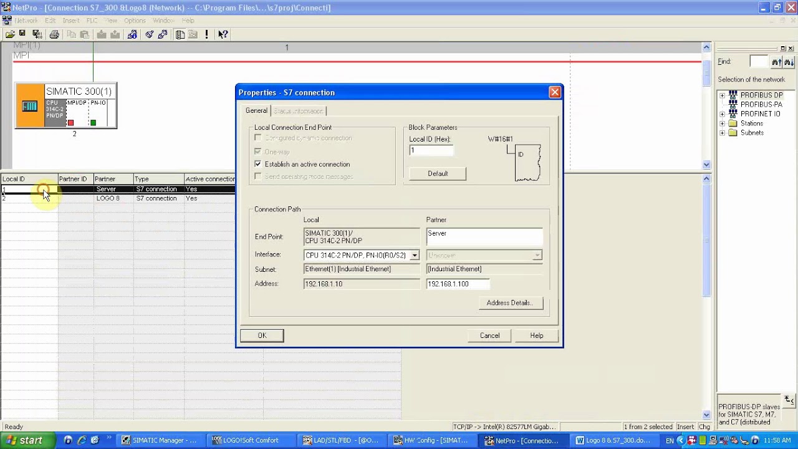Screen dimensions: 798x449
Task: Uncheck Establish an active connection
Action: (x=257, y=164)
